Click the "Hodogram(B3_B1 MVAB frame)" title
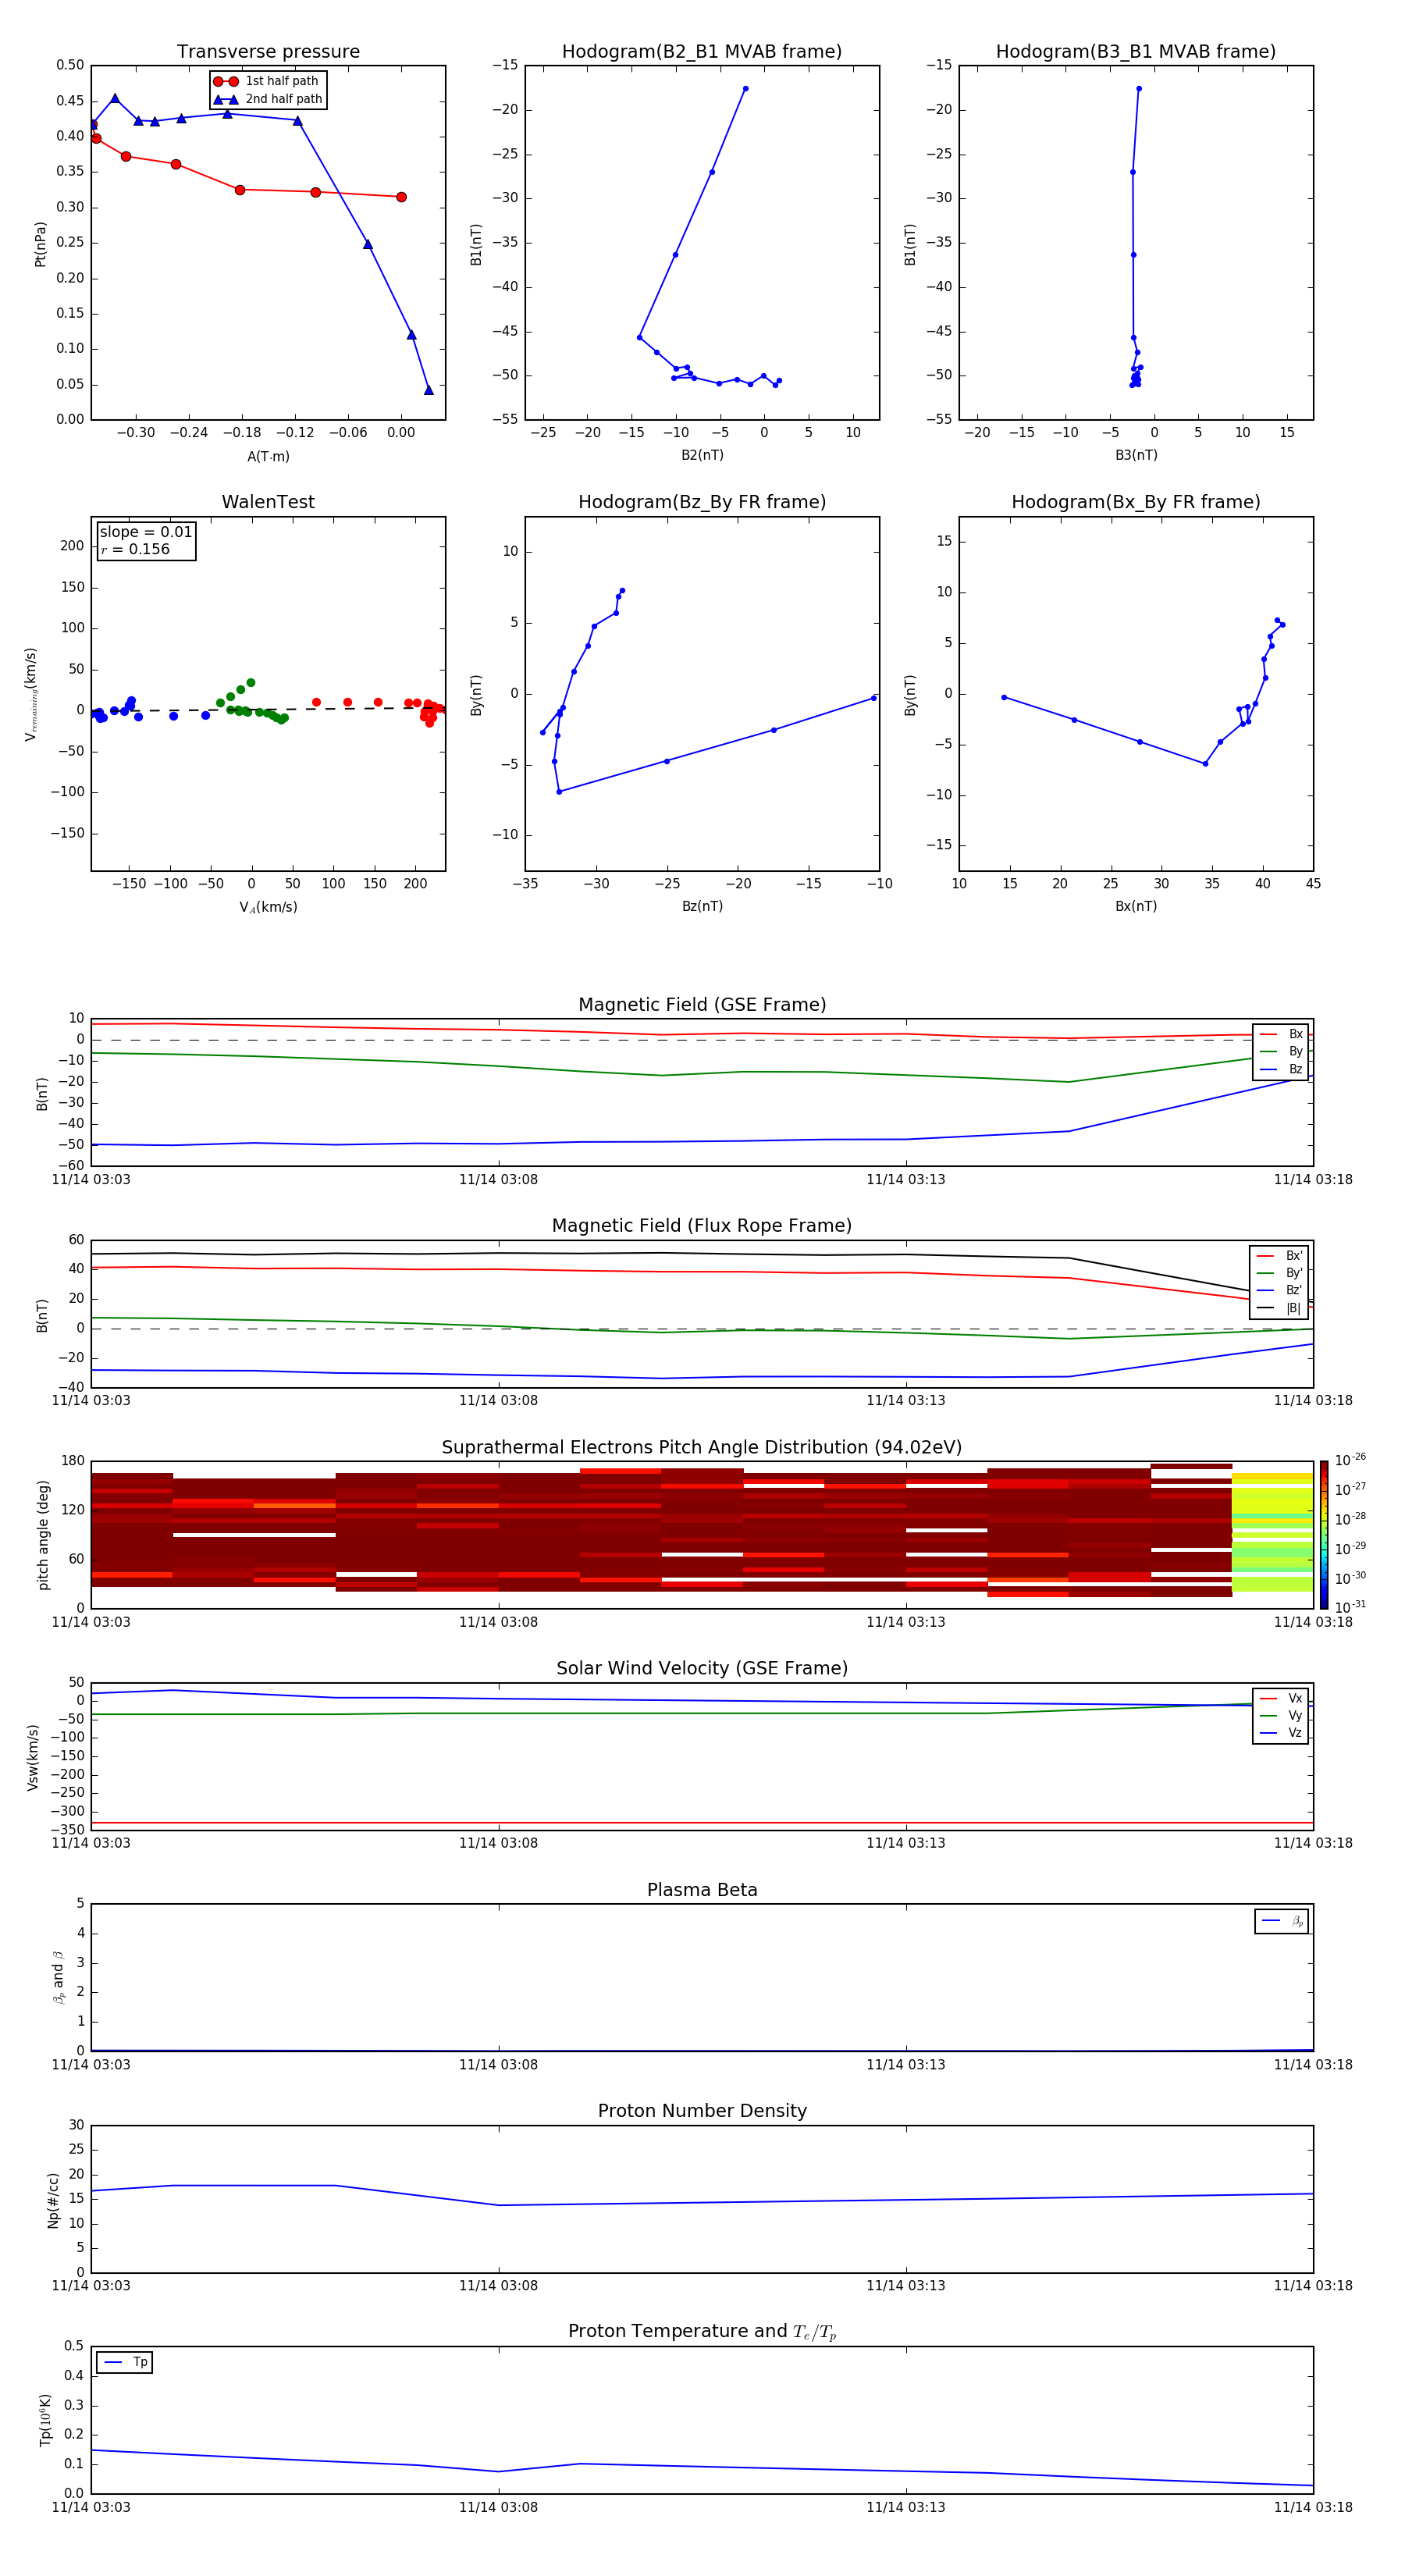1405x2576 pixels. pos(1136,52)
